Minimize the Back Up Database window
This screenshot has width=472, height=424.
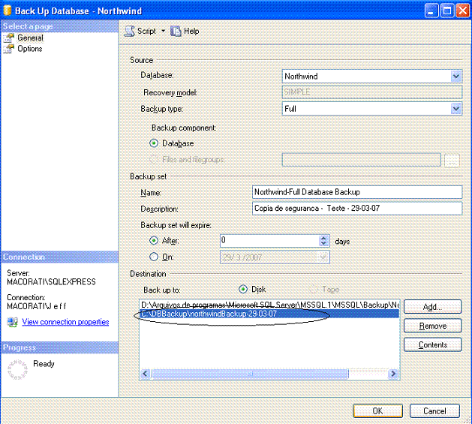point(431,11)
